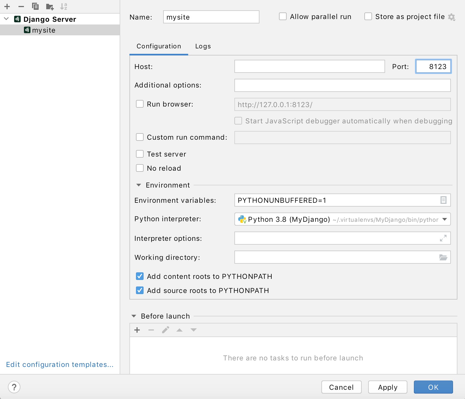Browse for a working directory
465x399 pixels.
(444, 257)
